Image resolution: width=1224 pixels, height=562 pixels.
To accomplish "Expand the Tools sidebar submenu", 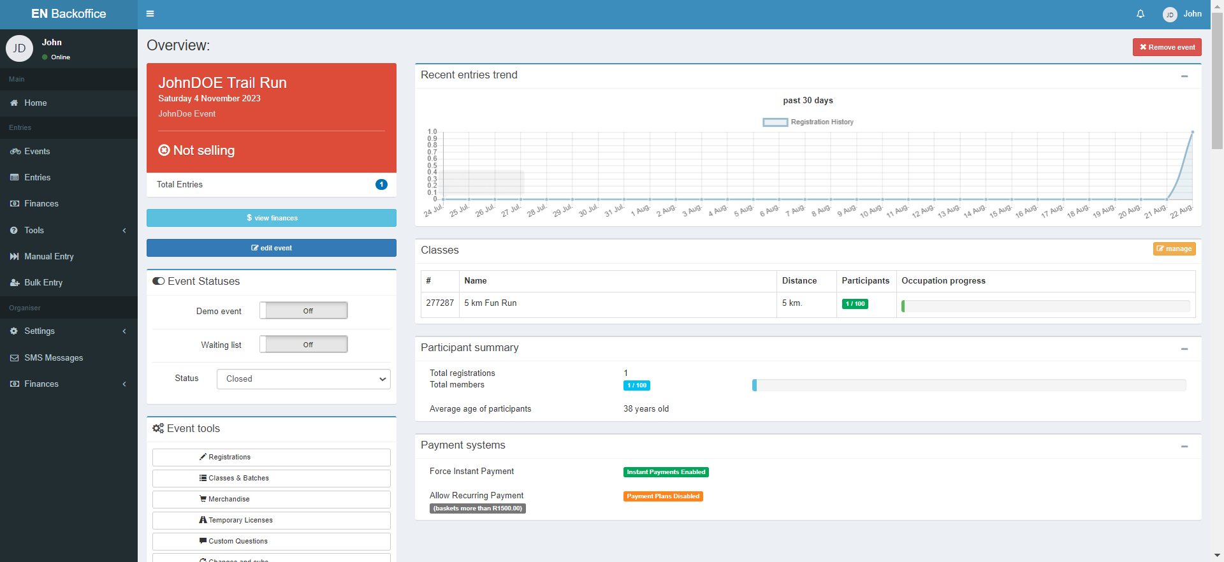I will [69, 230].
